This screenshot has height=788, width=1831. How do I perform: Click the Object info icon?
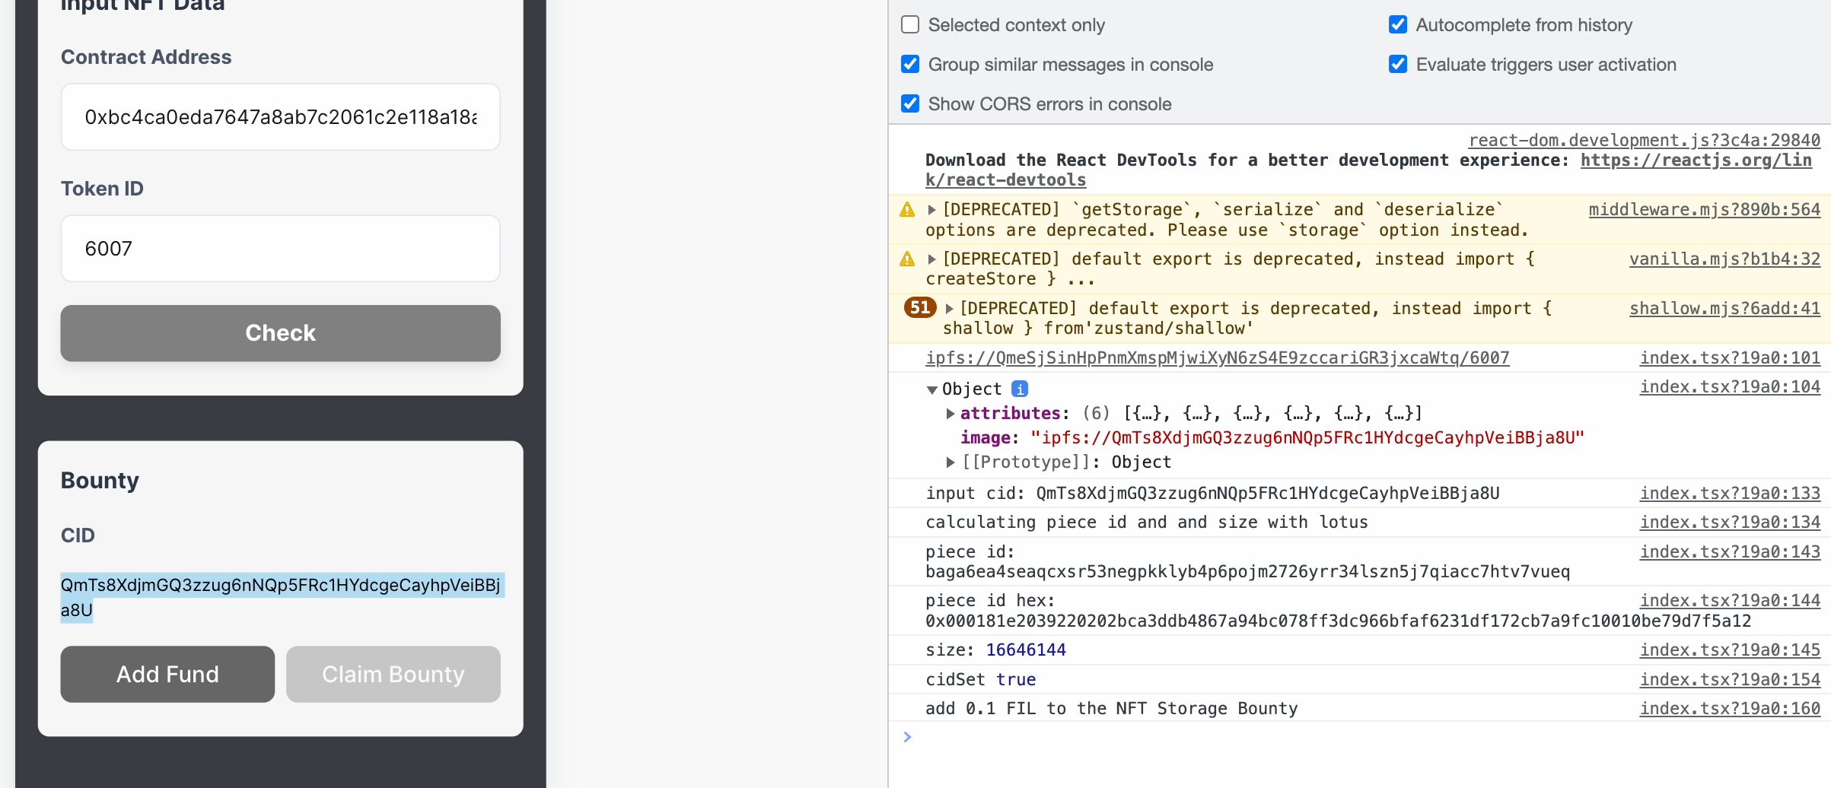tap(1020, 389)
